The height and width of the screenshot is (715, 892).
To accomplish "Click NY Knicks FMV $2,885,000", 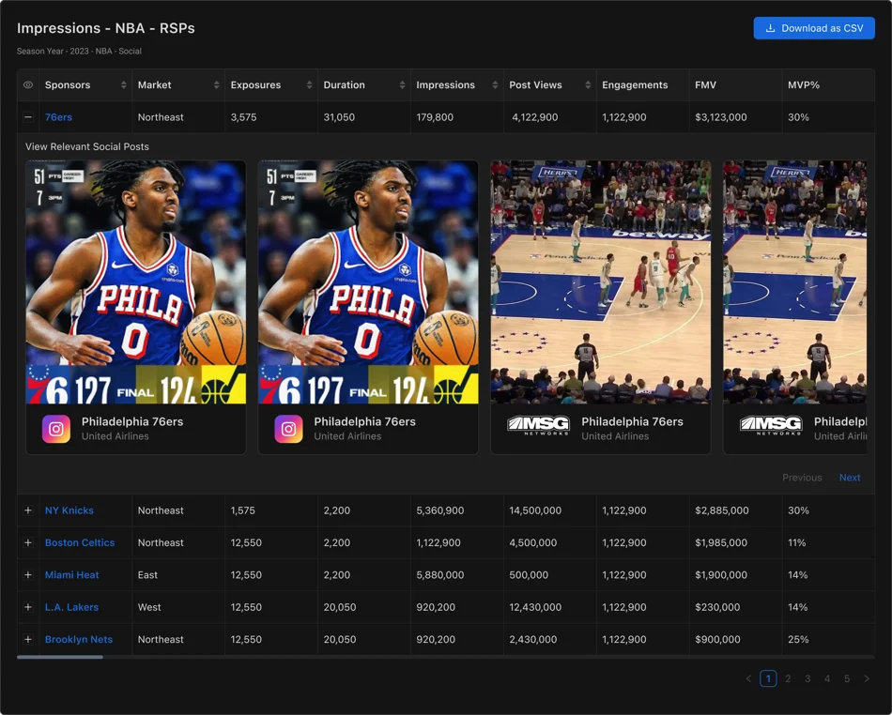I will tap(721, 510).
